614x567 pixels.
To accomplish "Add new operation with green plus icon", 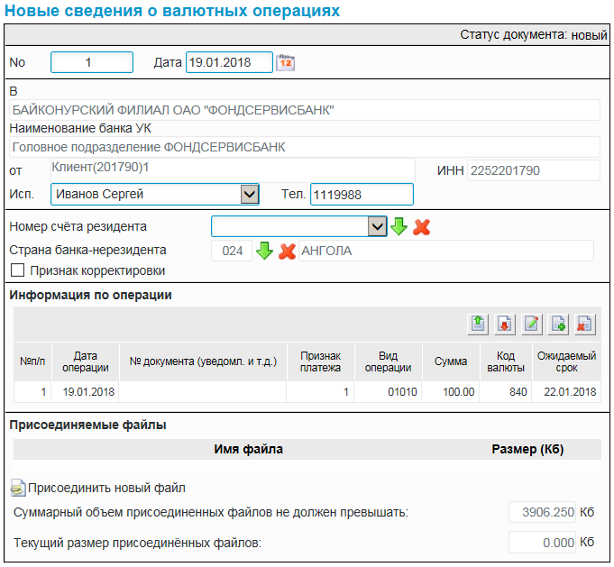I will [558, 324].
